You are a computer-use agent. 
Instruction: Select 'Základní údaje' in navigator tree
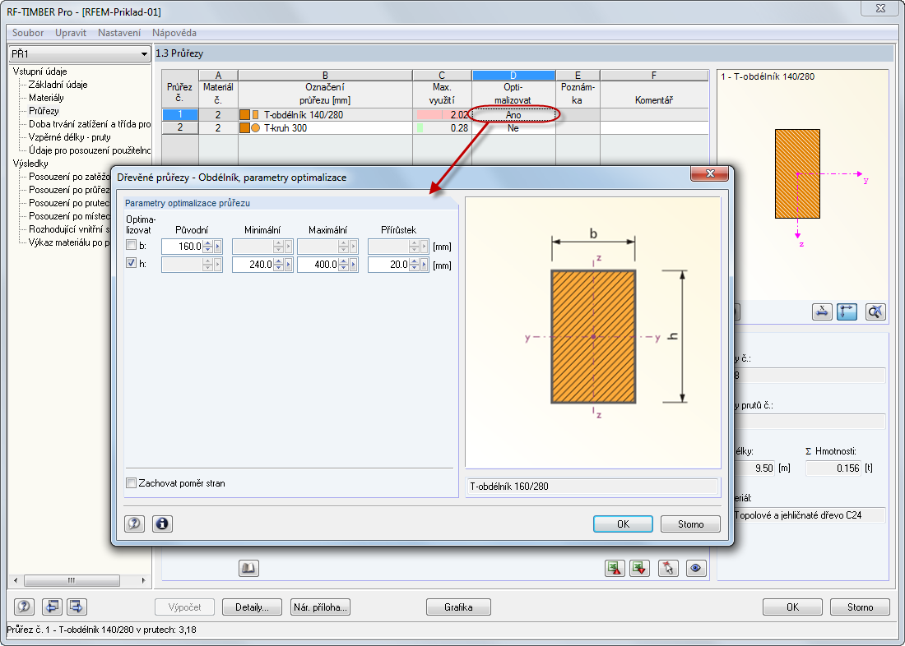pyautogui.click(x=58, y=85)
